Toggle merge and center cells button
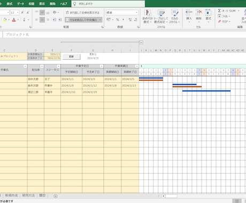This screenshot has width=246, height=203. click(81, 20)
